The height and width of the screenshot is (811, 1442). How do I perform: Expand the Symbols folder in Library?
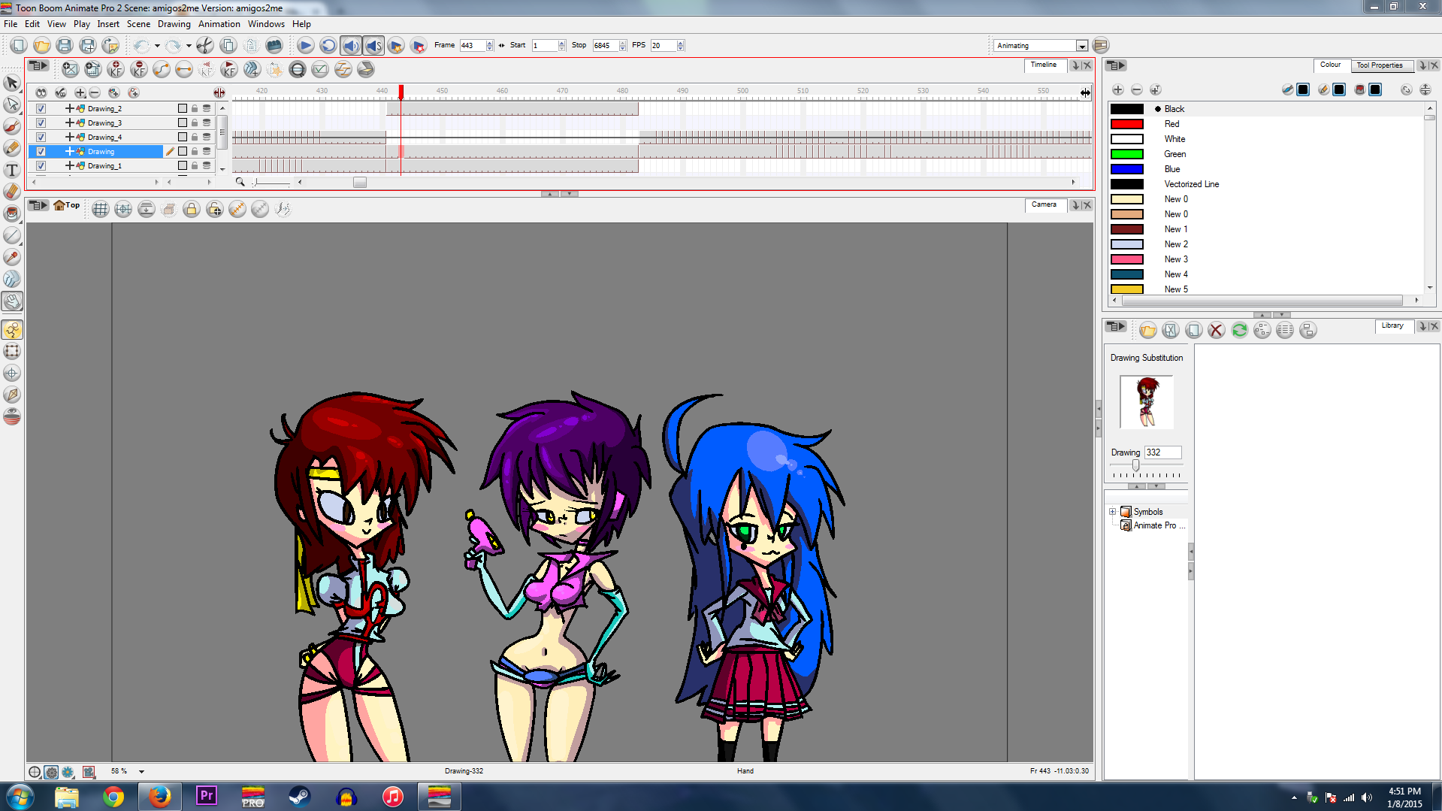[1113, 512]
